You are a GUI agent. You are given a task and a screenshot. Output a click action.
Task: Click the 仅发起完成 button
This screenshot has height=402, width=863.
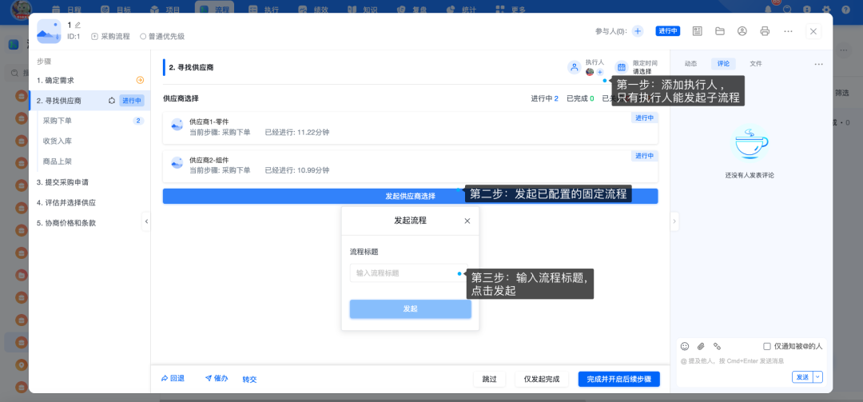(x=542, y=380)
